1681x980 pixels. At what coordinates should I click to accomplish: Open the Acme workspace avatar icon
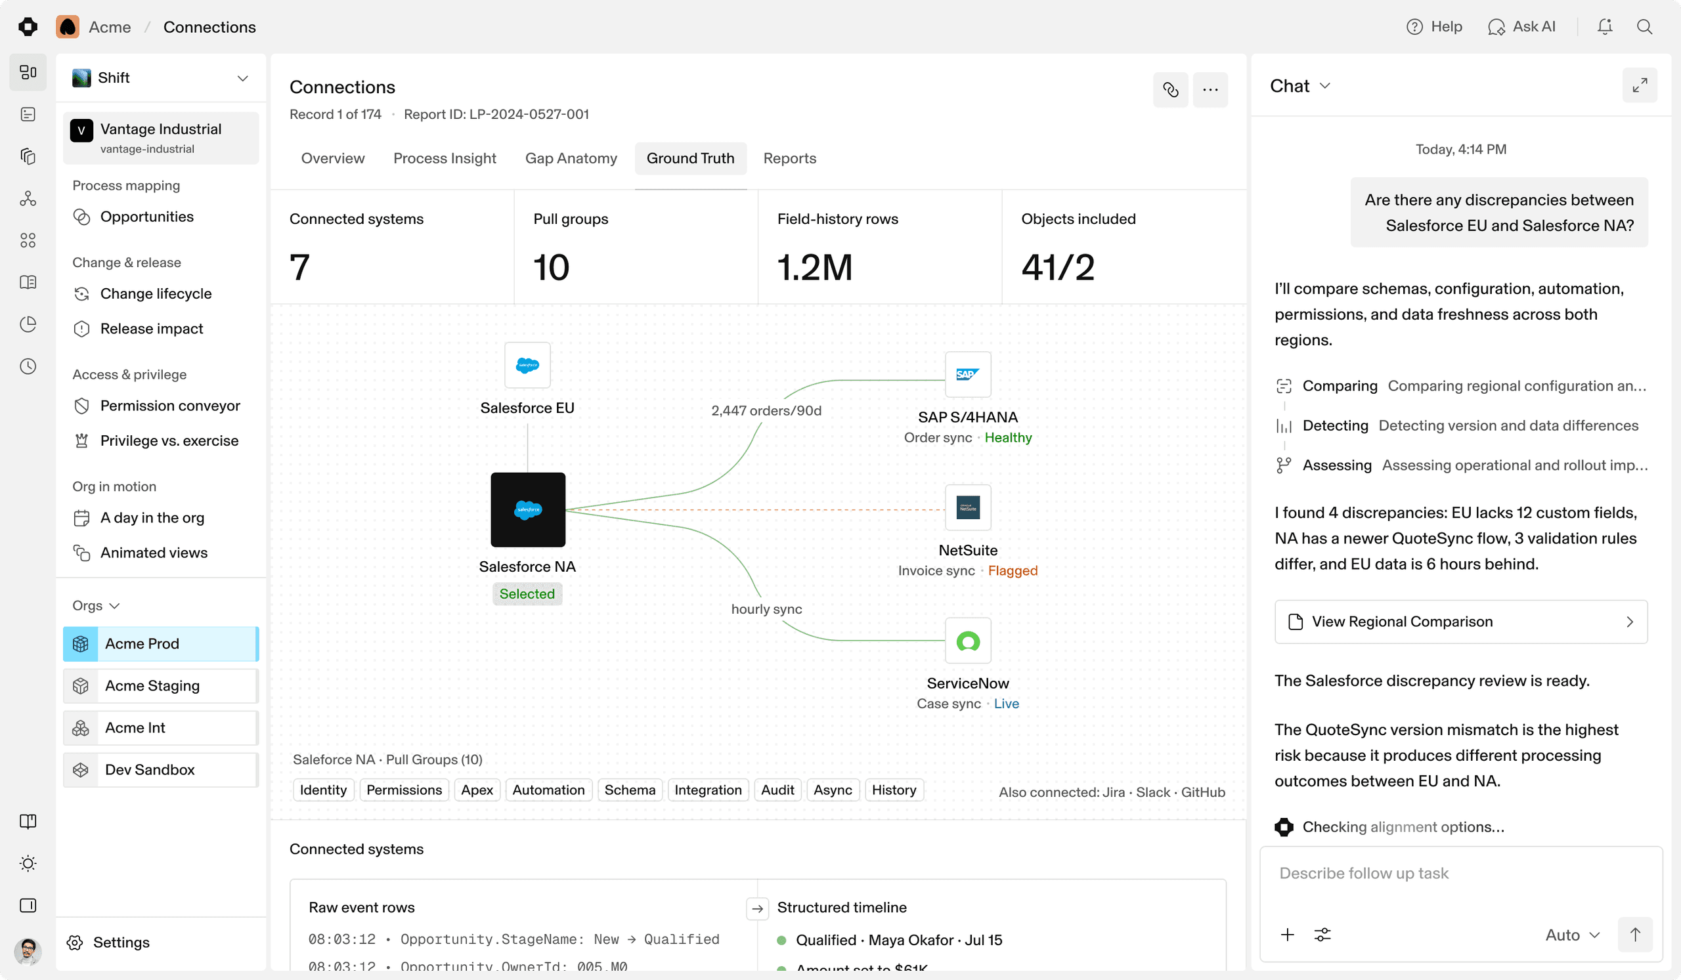click(68, 27)
